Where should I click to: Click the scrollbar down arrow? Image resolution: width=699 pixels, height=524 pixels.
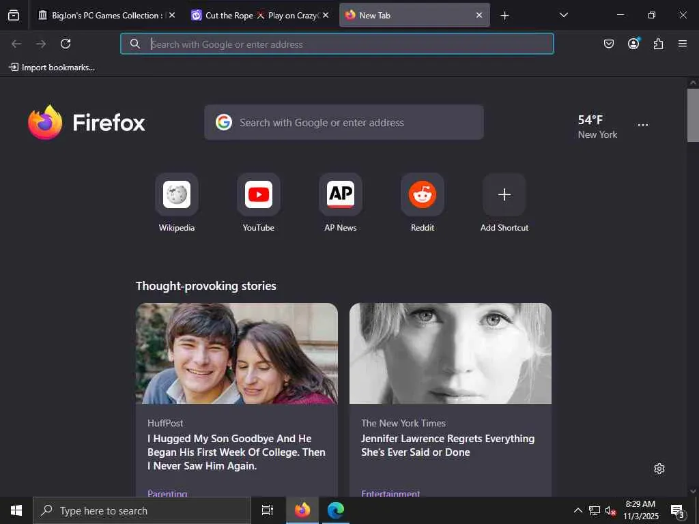(x=693, y=491)
